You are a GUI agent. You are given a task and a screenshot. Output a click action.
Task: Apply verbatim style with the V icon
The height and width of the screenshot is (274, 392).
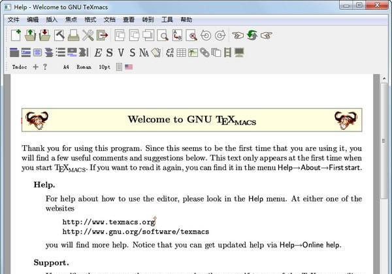click(121, 52)
